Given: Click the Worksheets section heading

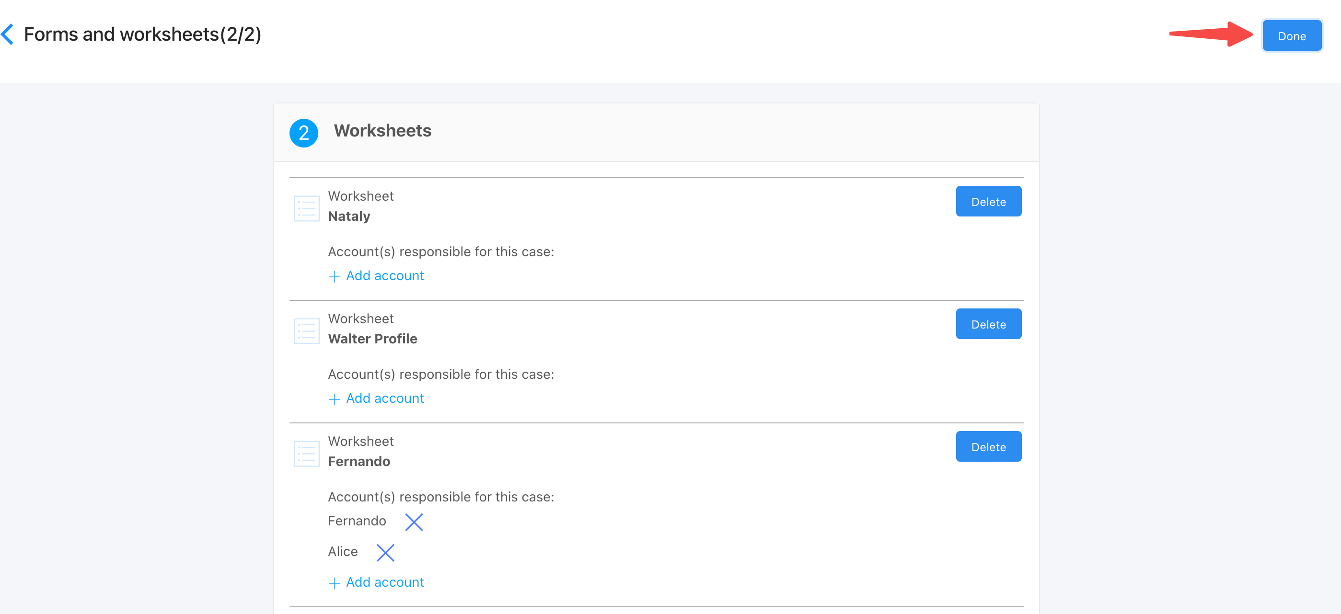Looking at the screenshot, I should (x=382, y=131).
